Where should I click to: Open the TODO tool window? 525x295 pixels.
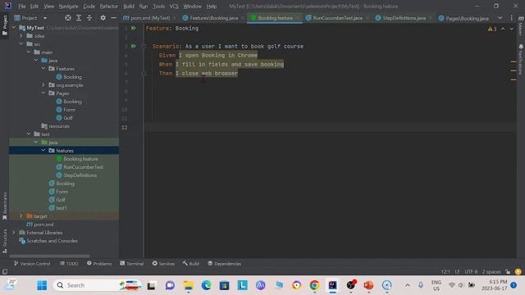[69, 264]
